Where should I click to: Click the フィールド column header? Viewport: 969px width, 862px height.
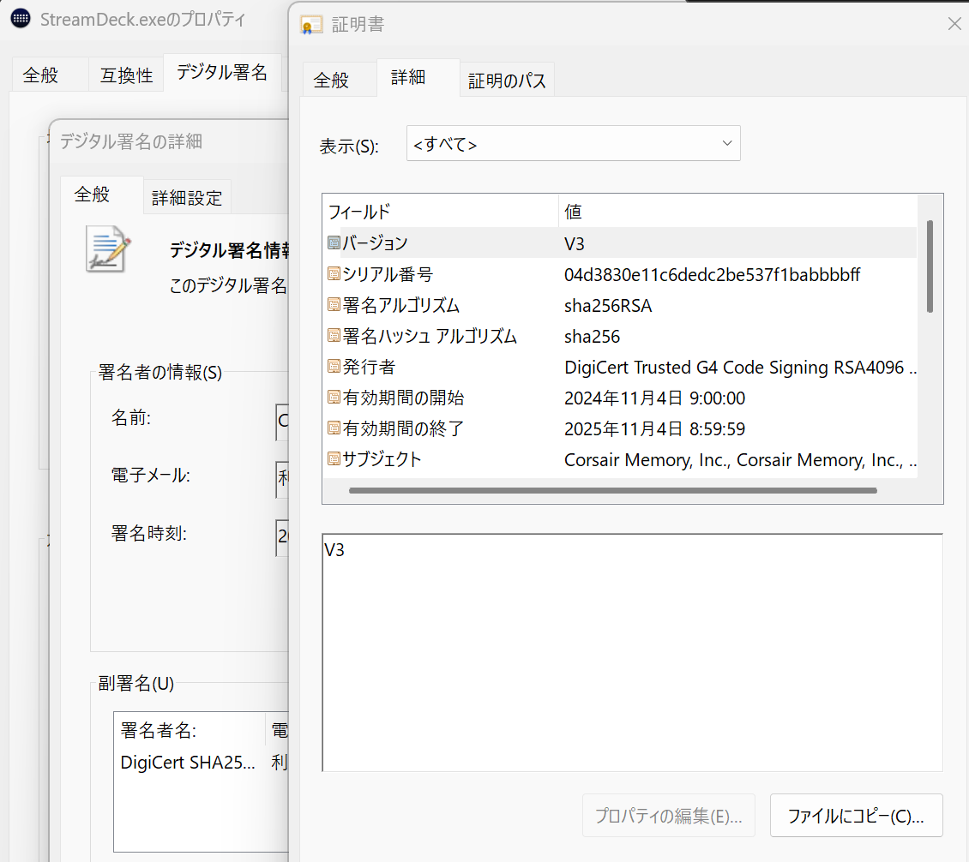click(441, 212)
